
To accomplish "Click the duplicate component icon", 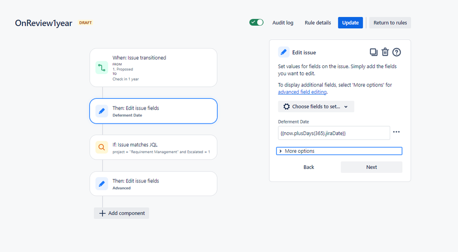I will [x=373, y=52].
